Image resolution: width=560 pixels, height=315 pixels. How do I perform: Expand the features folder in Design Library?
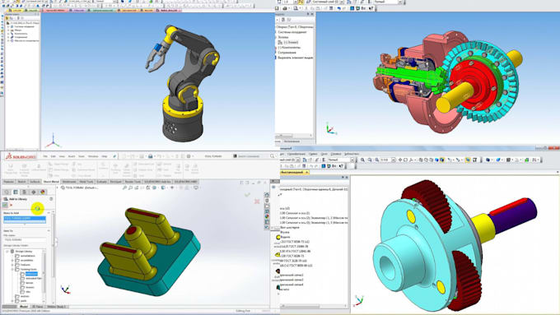[12, 265]
